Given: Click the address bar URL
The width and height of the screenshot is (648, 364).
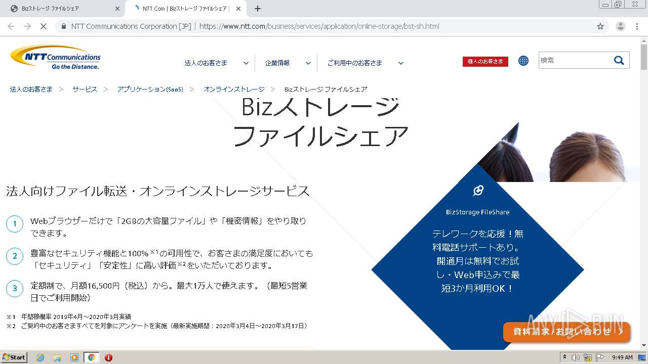Looking at the screenshot, I should [319, 26].
